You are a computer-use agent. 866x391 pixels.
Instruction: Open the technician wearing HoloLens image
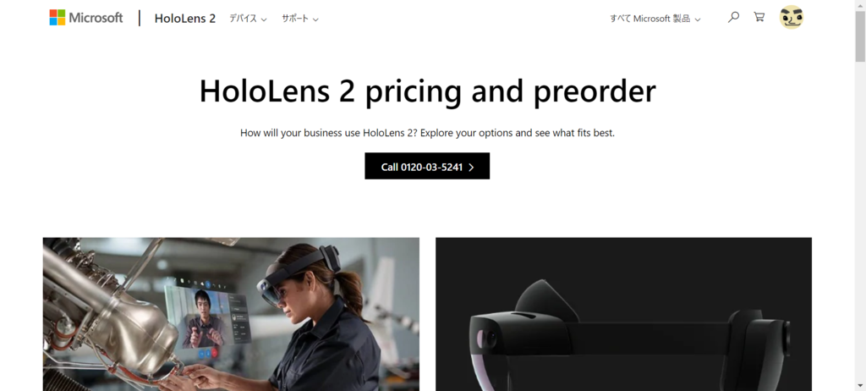231,314
